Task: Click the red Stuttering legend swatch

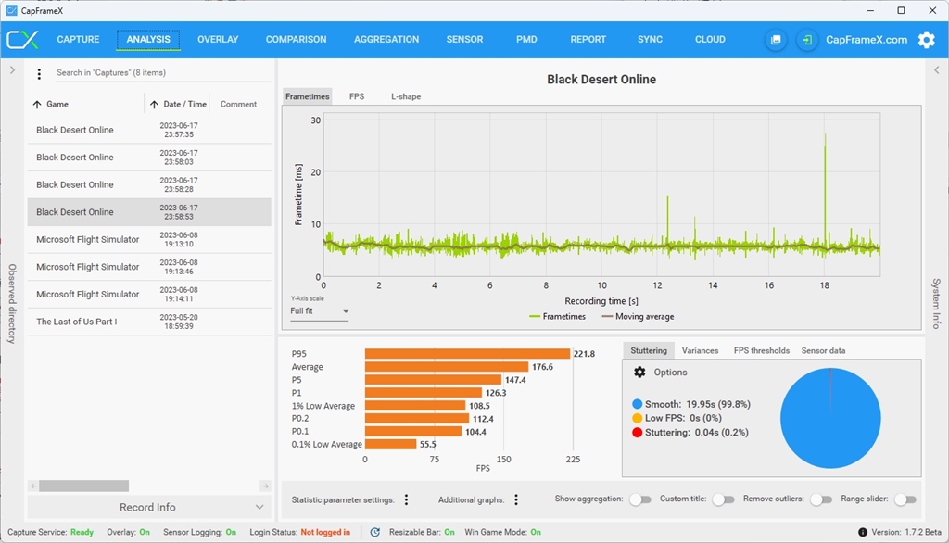Action: [637, 433]
